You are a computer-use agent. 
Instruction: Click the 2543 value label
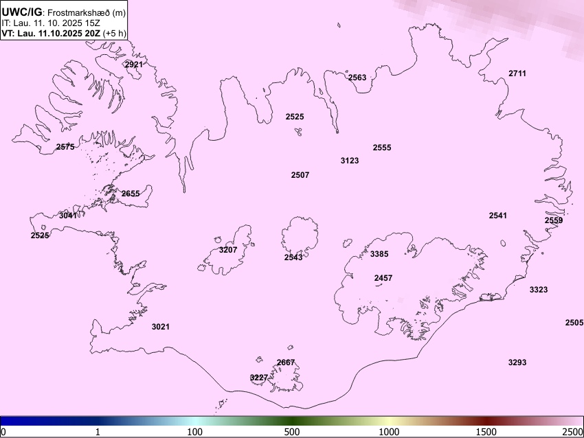click(293, 257)
